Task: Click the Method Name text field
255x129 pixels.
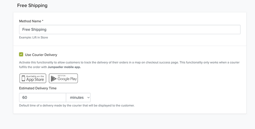Action: click(x=129, y=30)
